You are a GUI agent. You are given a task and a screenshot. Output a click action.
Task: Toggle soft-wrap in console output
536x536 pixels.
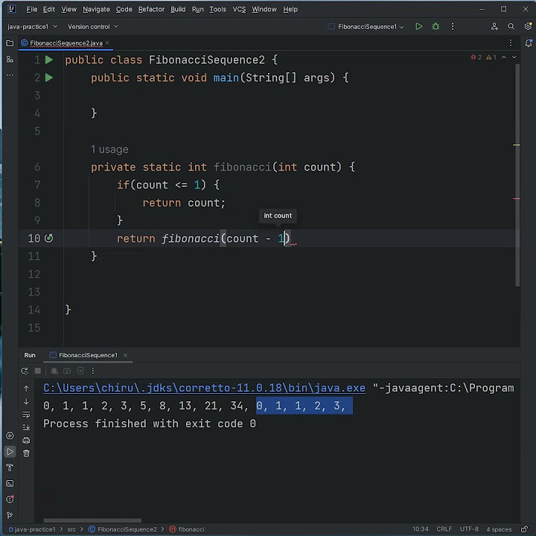(26, 415)
